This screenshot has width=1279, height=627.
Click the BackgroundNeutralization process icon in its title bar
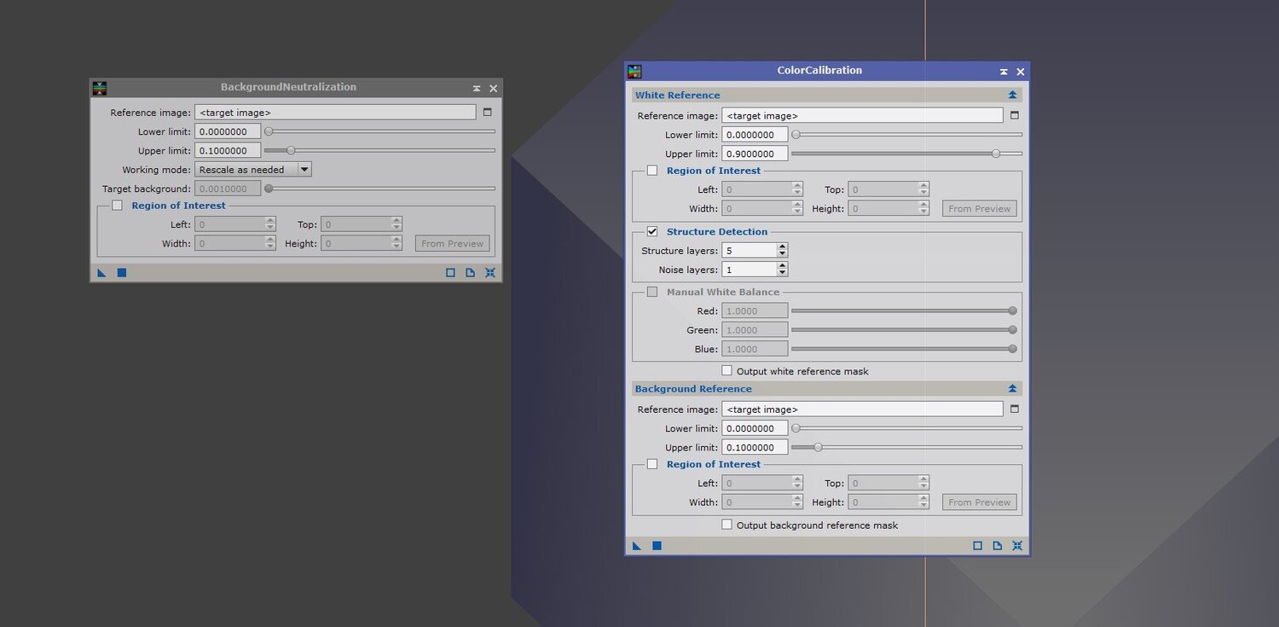tap(100, 88)
